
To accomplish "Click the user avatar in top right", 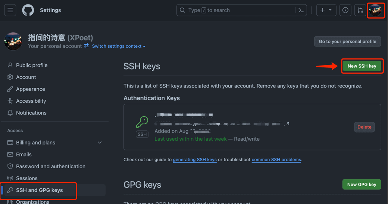I will point(375,10).
